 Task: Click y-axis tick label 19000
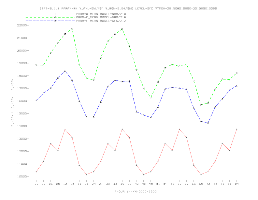(x=22, y=63)
